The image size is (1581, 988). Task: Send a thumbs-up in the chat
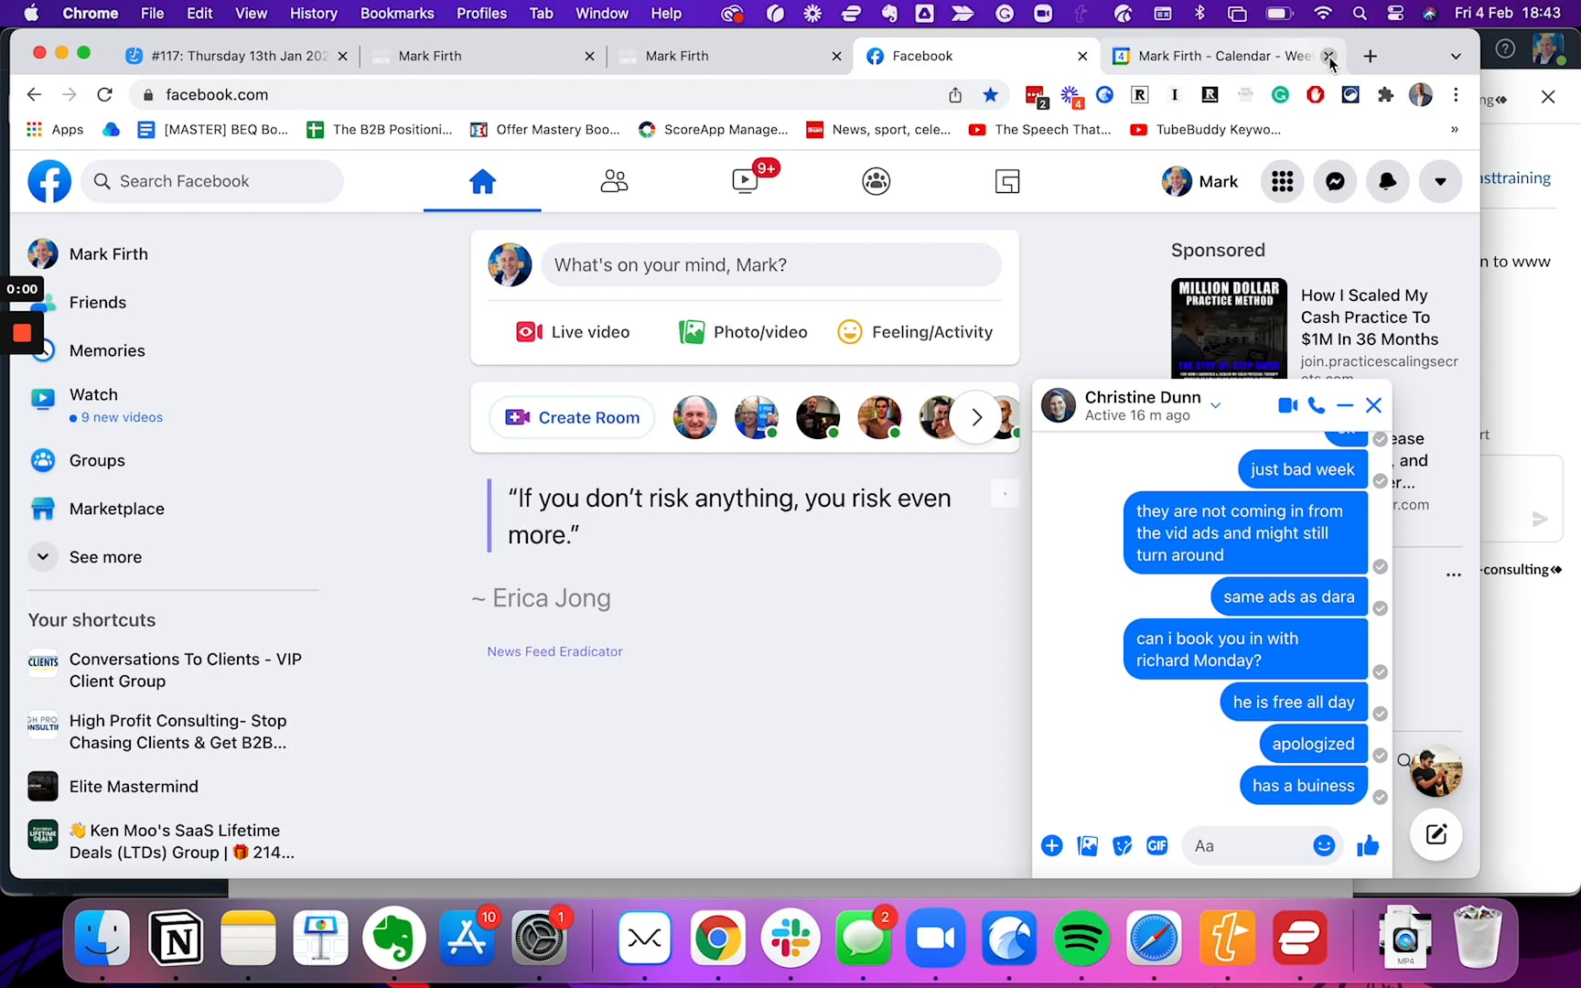tap(1368, 845)
